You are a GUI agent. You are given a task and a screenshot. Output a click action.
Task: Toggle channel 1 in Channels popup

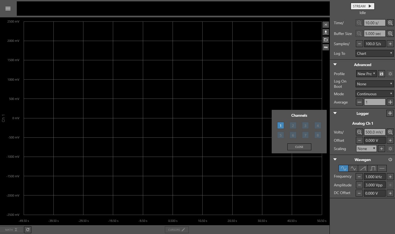280,126
